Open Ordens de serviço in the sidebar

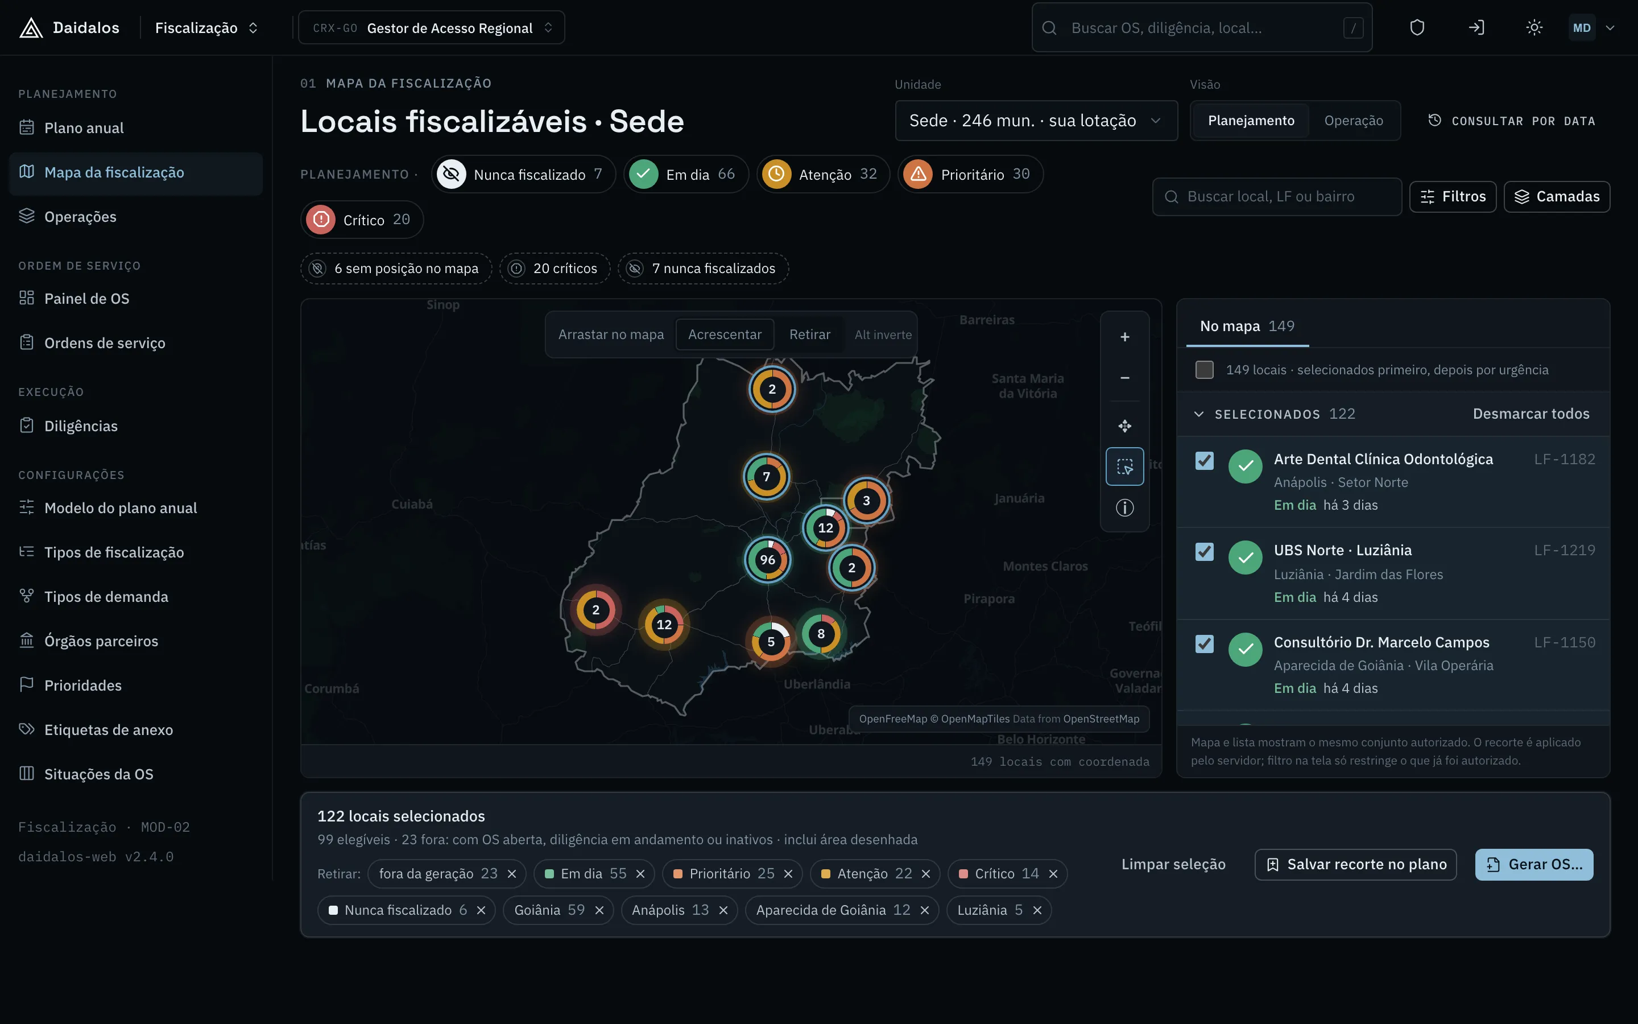point(135,342)
